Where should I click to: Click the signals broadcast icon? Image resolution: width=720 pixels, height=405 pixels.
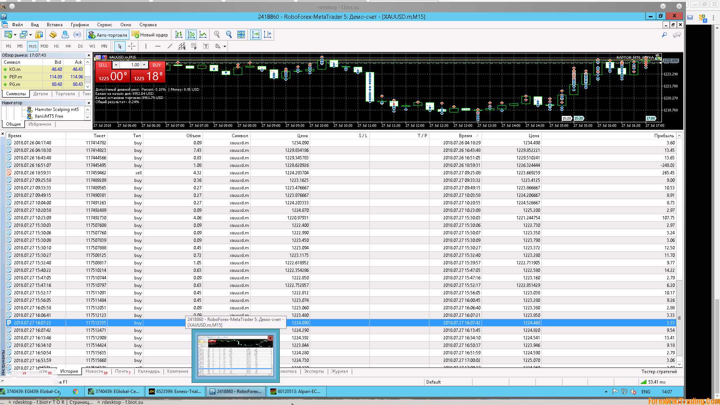(x=77, y=35)
